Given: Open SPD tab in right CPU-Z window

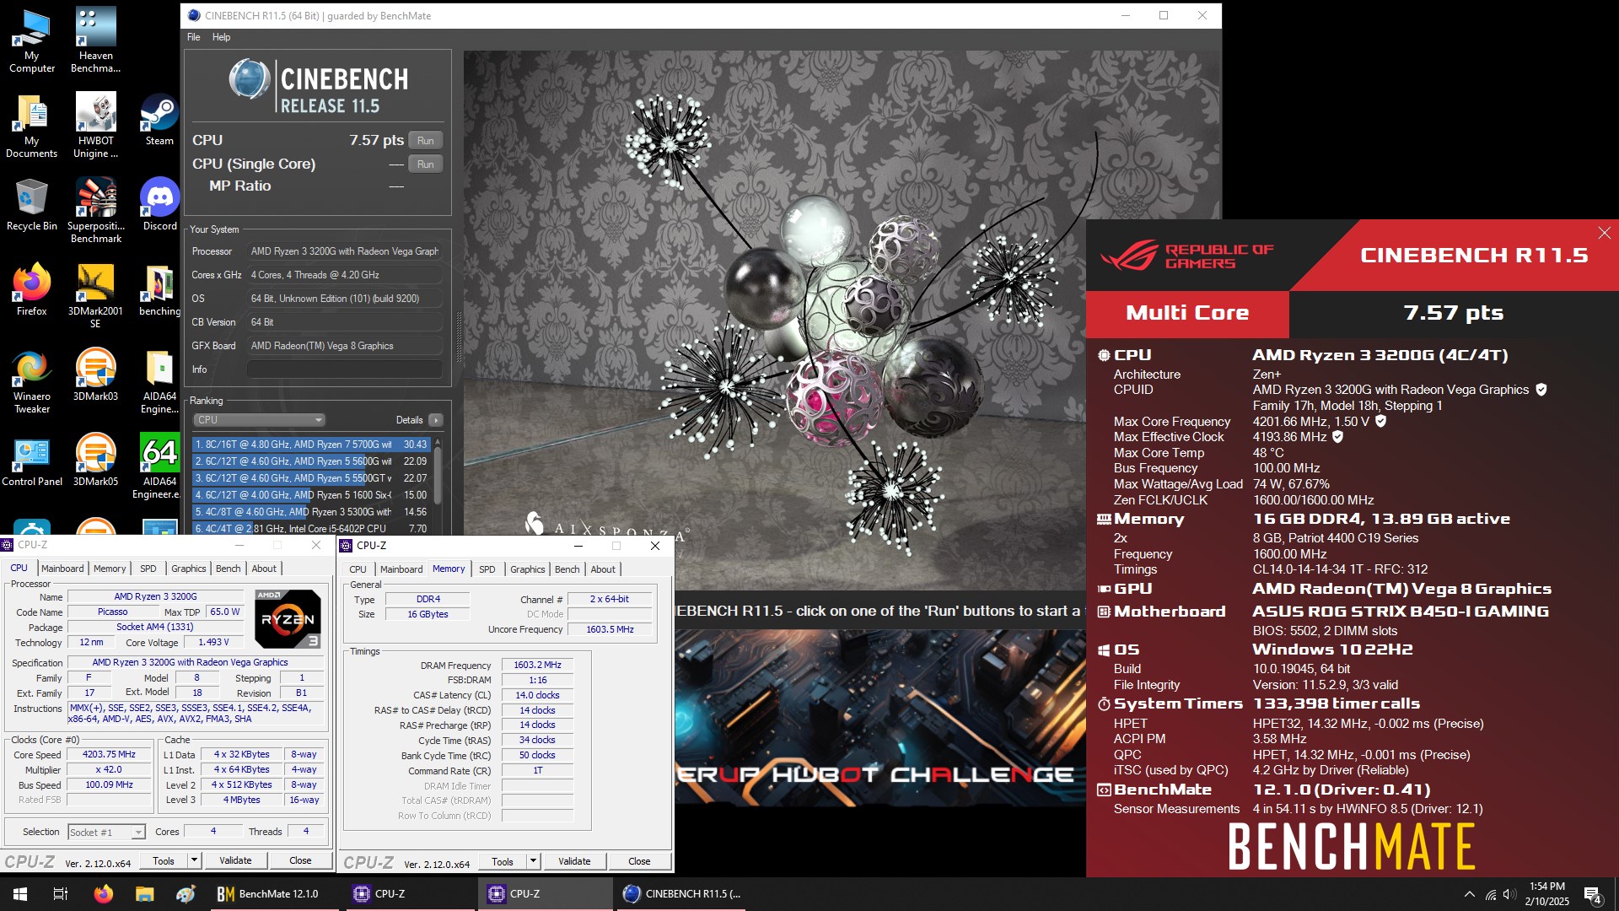Looking at the screenshot, I should 487,569.
